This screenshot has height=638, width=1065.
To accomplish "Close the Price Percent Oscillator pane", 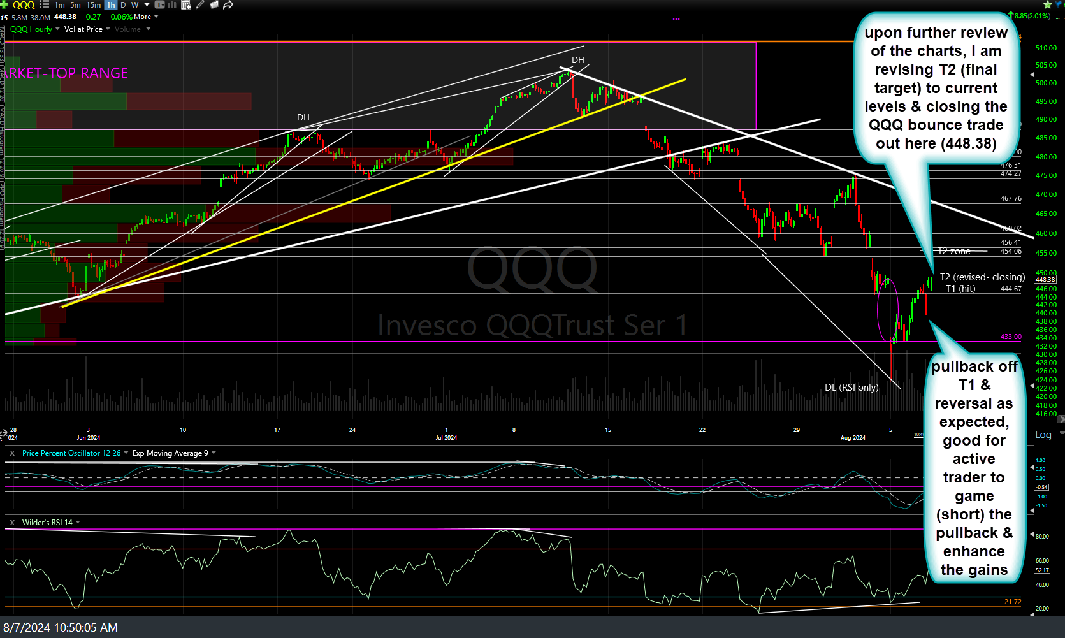I will pyautogui.click(x=11, y=453).
